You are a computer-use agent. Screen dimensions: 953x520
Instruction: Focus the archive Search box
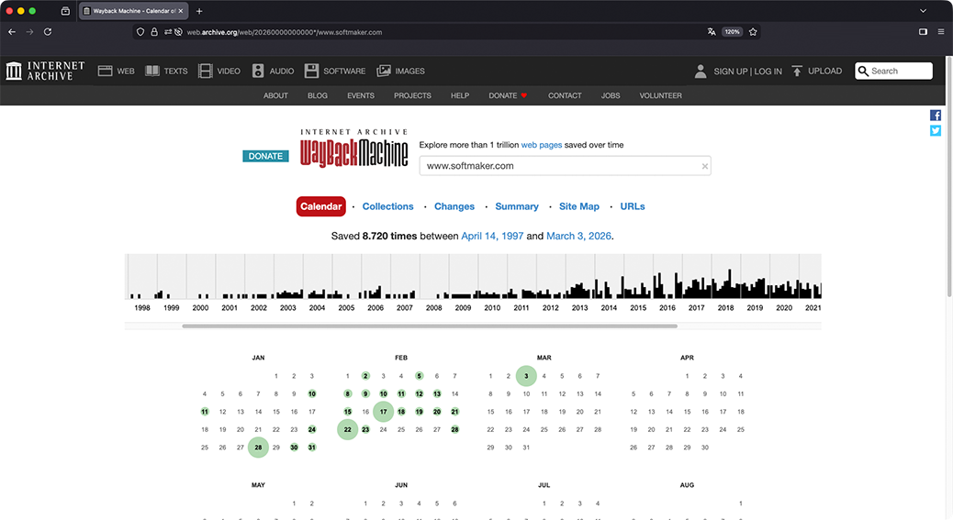[894, 71]
